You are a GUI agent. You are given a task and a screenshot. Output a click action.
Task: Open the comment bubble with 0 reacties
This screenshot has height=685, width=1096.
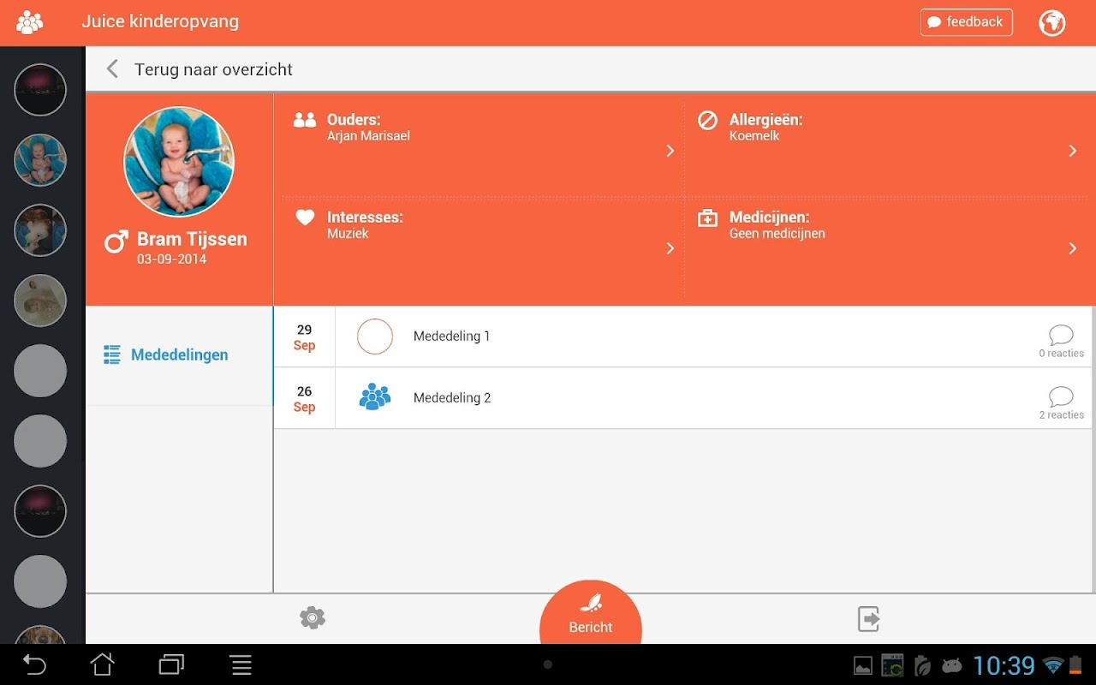click(x=1061, y=335)
